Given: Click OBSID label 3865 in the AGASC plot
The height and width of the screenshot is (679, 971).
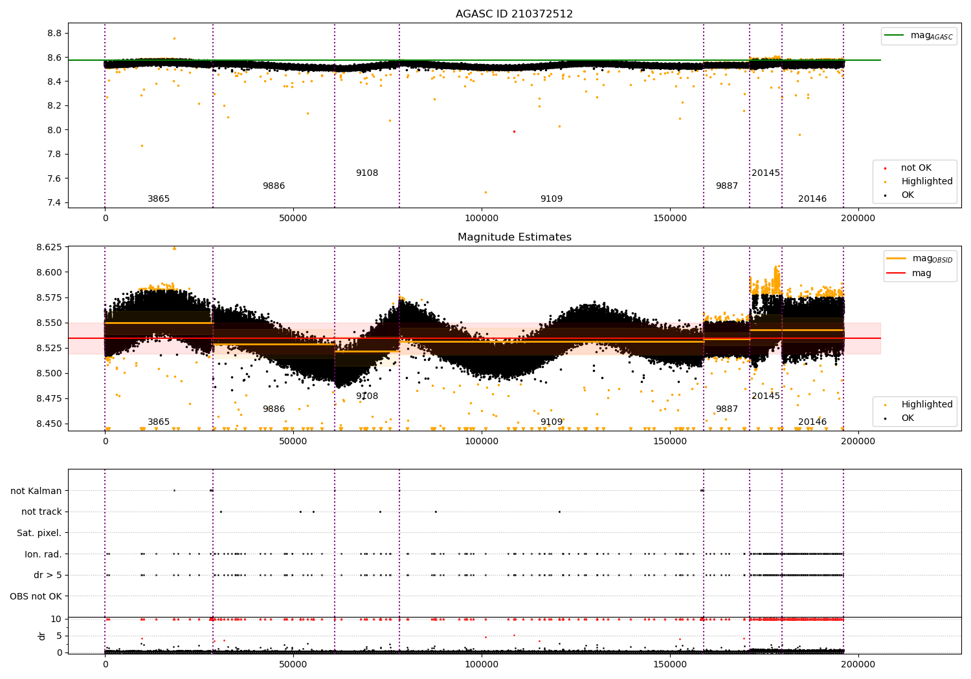Looking at the screenshot, I should pos(159,199).
